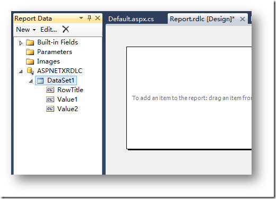Image resolution: width=276 pixels, height=199 pixels.
Task: Select the DataSet1 label
Action: point(61,80)
